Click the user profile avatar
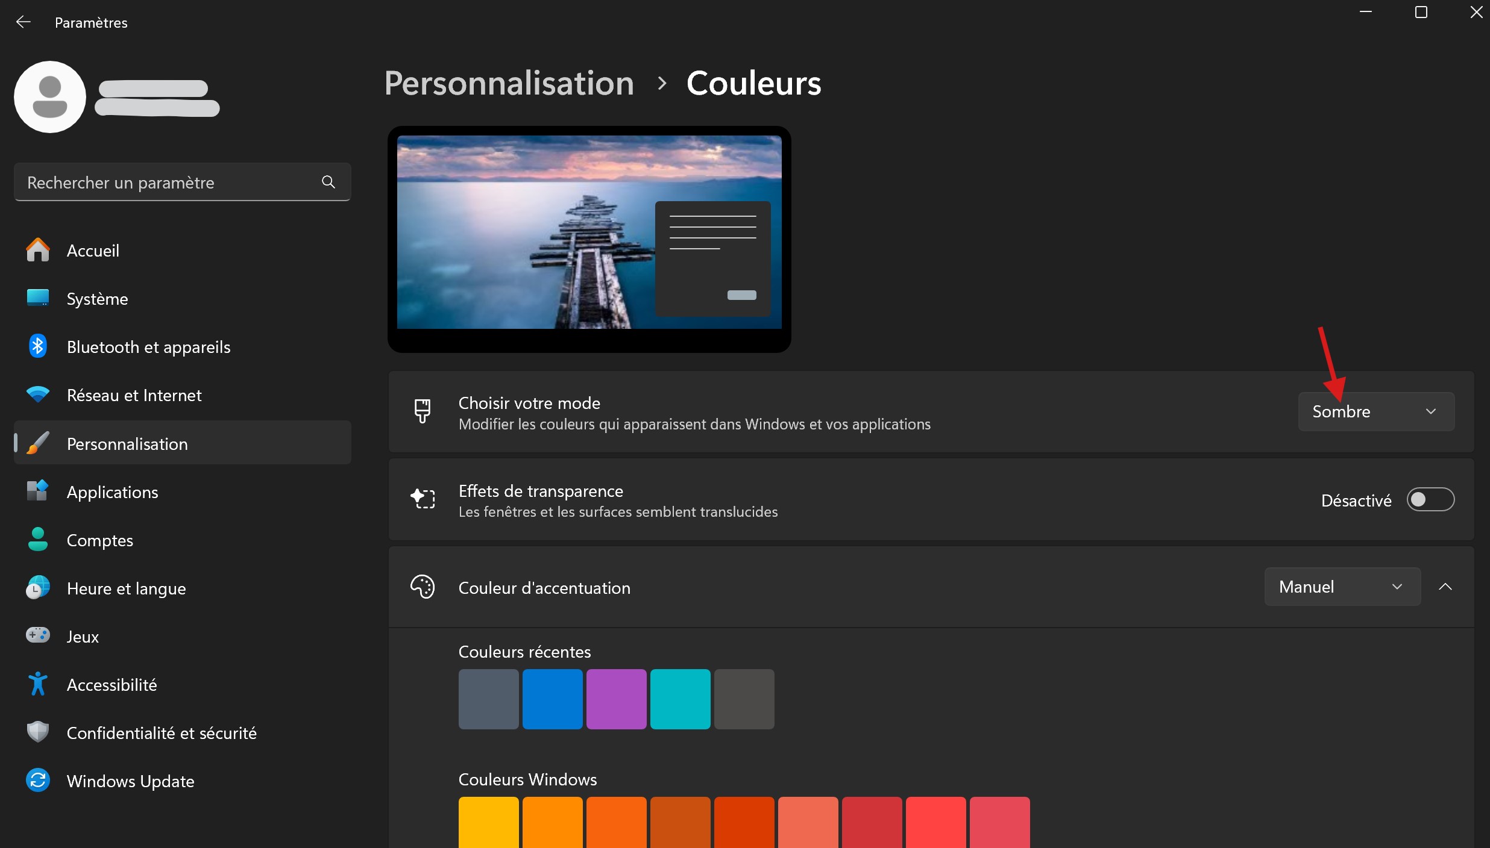Viewport: 1490px width, 848px height. click(x=50, y=97)
